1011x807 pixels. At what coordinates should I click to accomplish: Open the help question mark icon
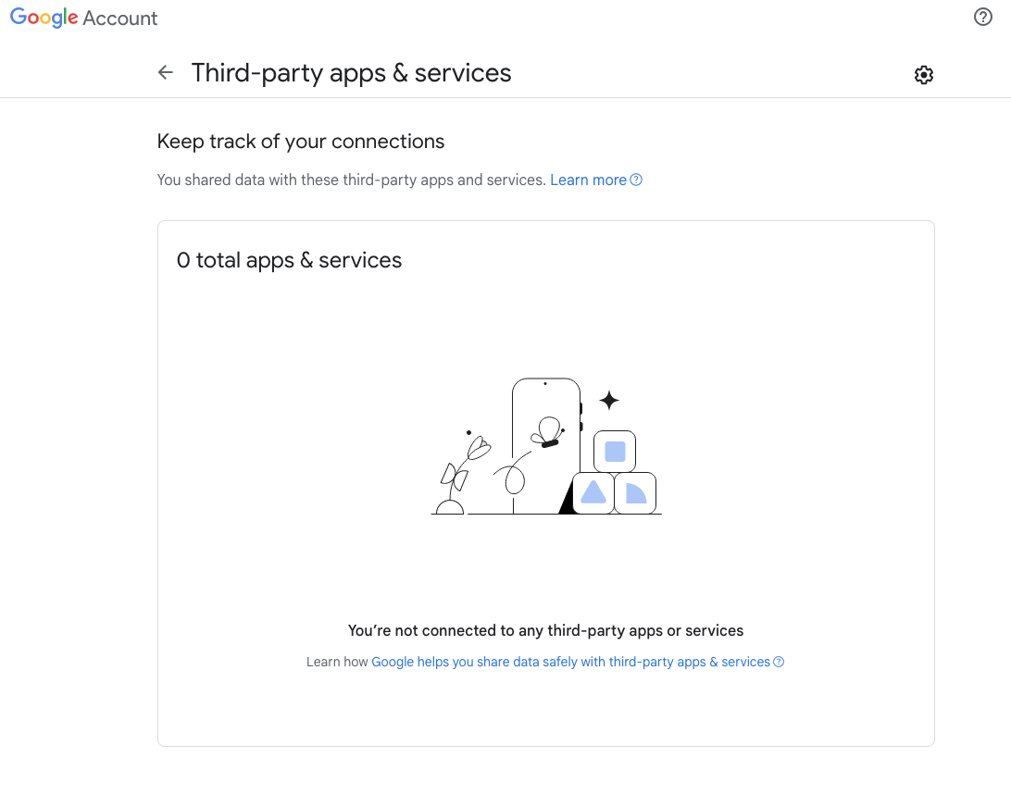[983, 17]
